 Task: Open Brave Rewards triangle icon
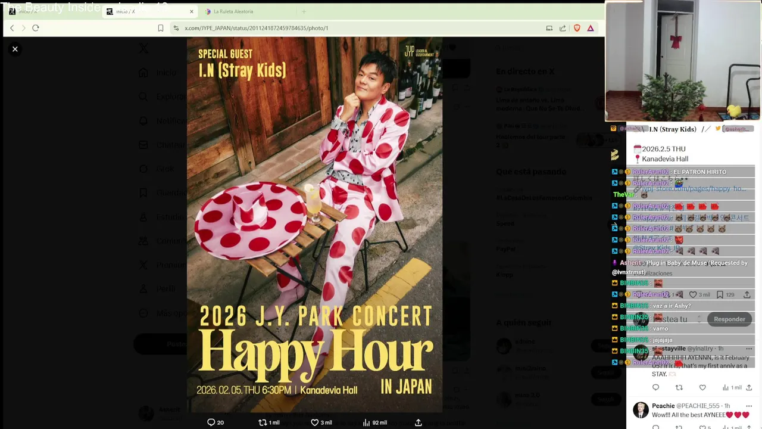(591, 28)
